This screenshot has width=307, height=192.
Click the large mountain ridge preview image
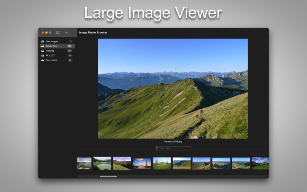point(173,89)
